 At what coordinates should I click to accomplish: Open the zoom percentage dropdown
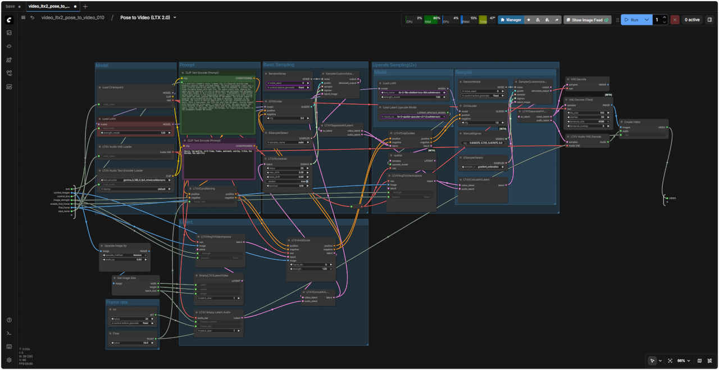[x=684, y=360]
